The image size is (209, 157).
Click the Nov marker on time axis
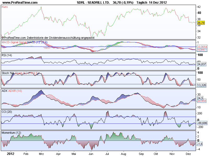click(172, 154)
